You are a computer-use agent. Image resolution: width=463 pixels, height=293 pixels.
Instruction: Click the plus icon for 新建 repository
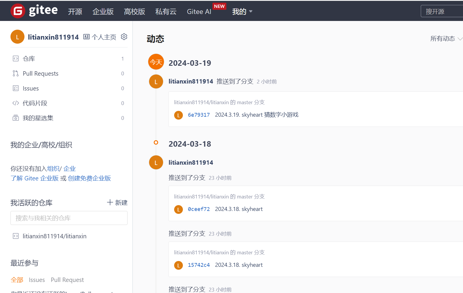(x=110, y=203)
